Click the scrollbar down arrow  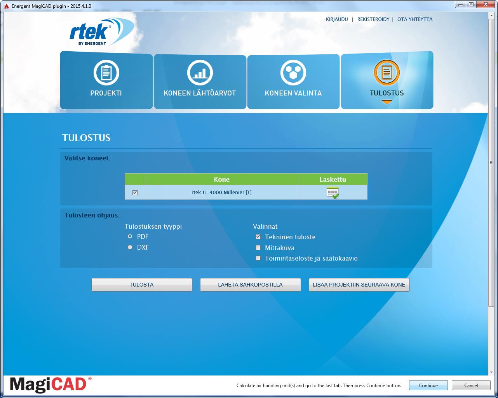tap(491, 372)
